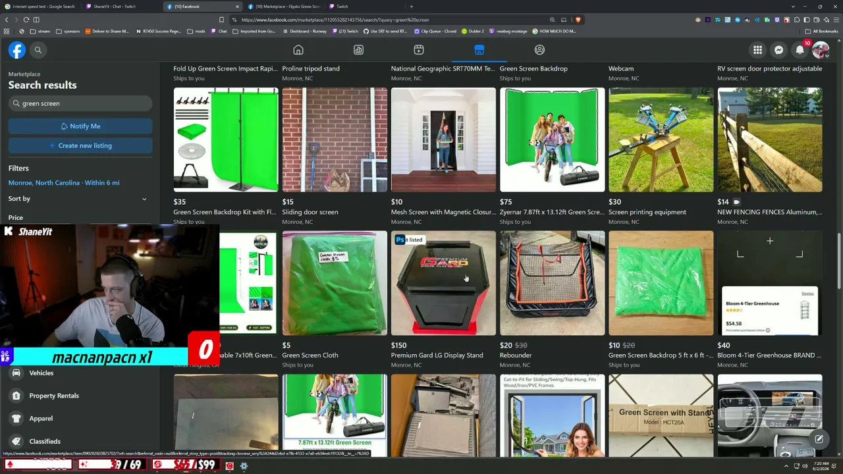Screen dimensions: 843x474
Task: Go to the Facebook Home feed icon
Action: (x=298, y=50)
